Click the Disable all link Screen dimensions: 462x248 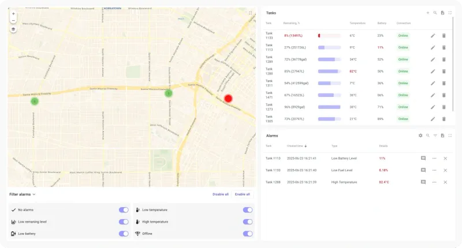pyautogui.click(x=221, y=194)
